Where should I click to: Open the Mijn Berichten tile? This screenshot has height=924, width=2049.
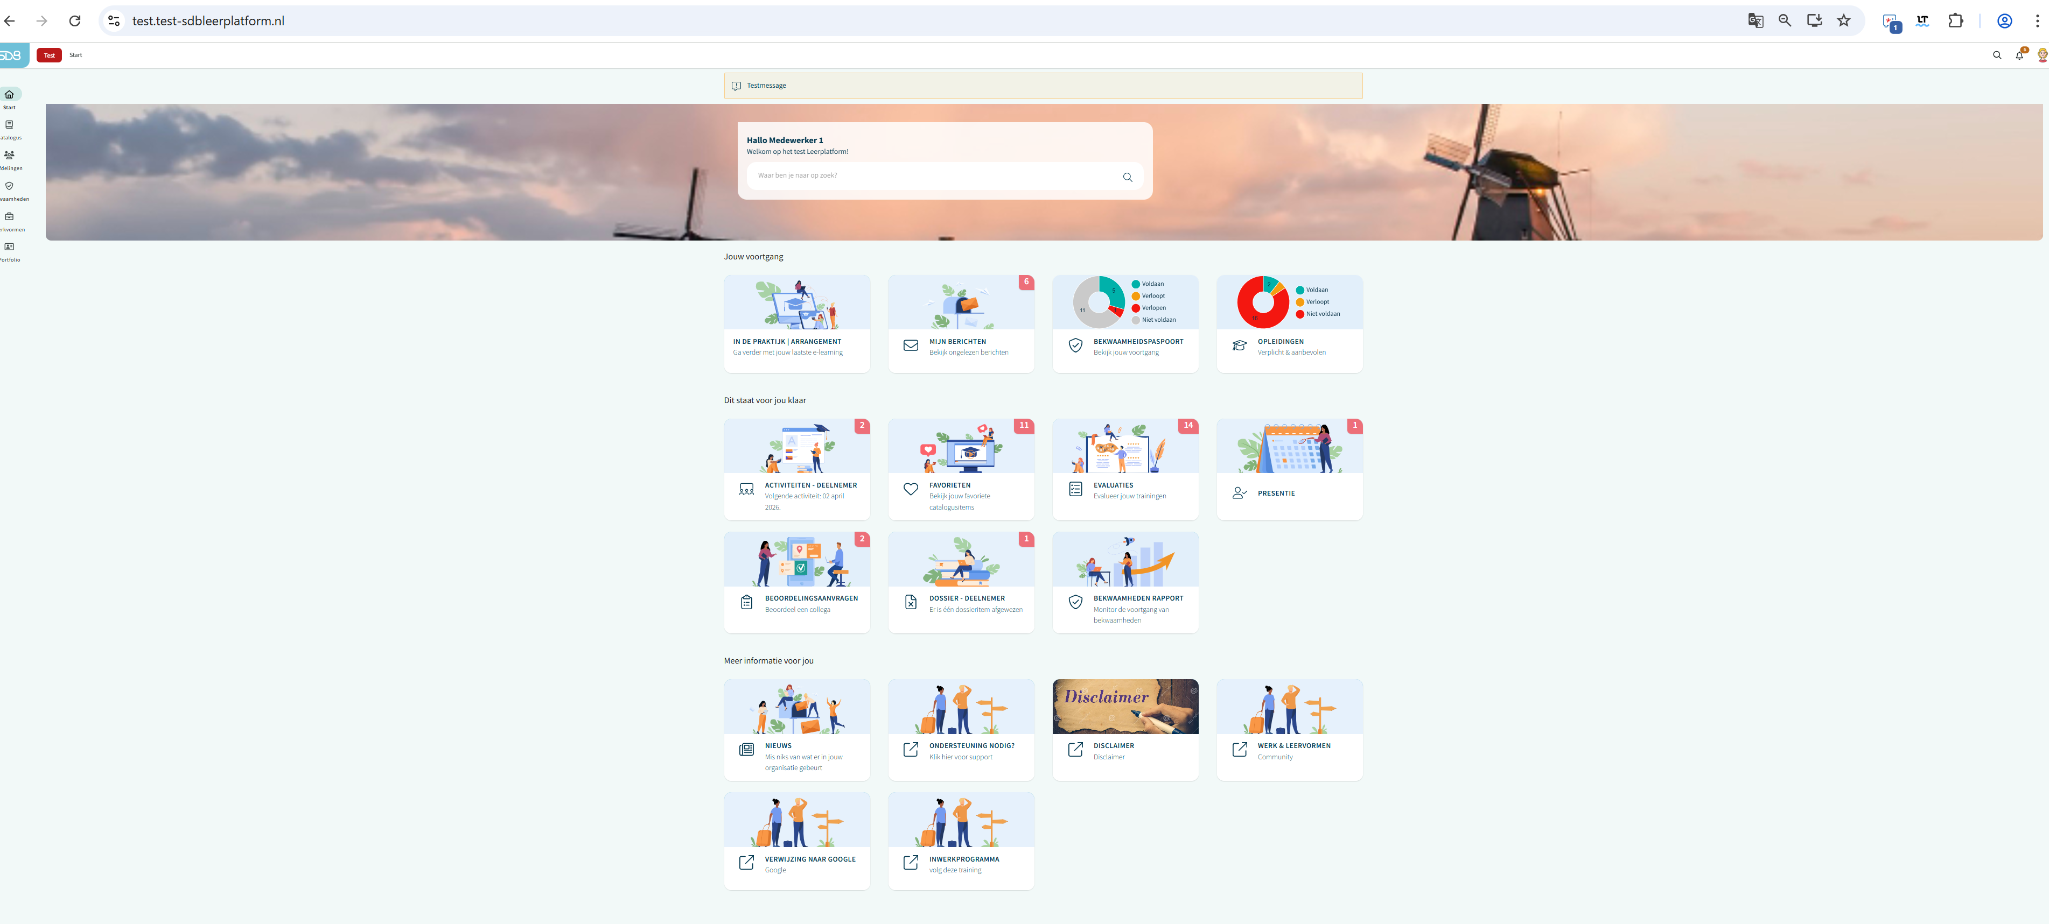961,323
